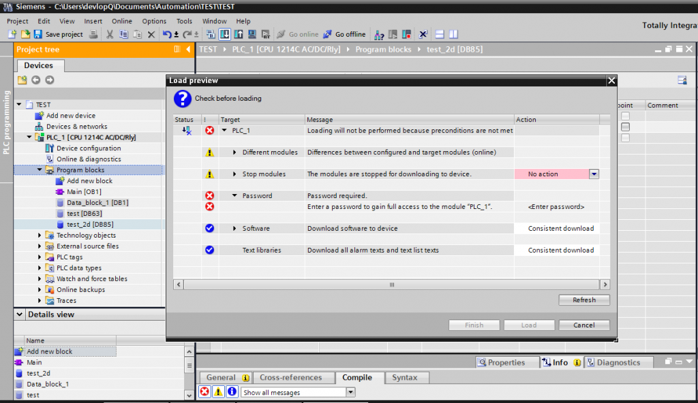Switch to the Properties tab

506,363
